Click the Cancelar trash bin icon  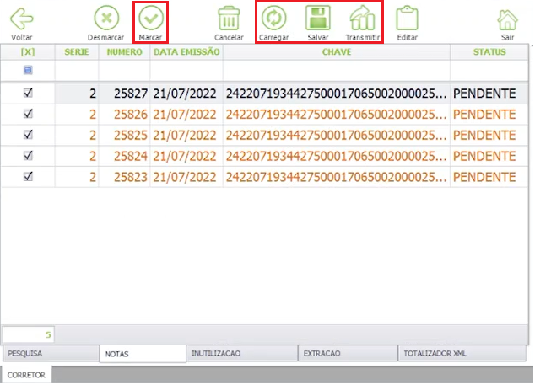click(229, 19)
